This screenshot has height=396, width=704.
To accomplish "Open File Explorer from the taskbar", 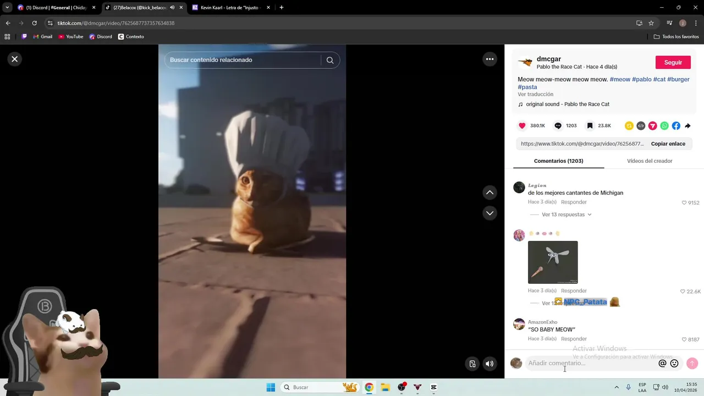I will pyautogui.click(x=385, y=387).
